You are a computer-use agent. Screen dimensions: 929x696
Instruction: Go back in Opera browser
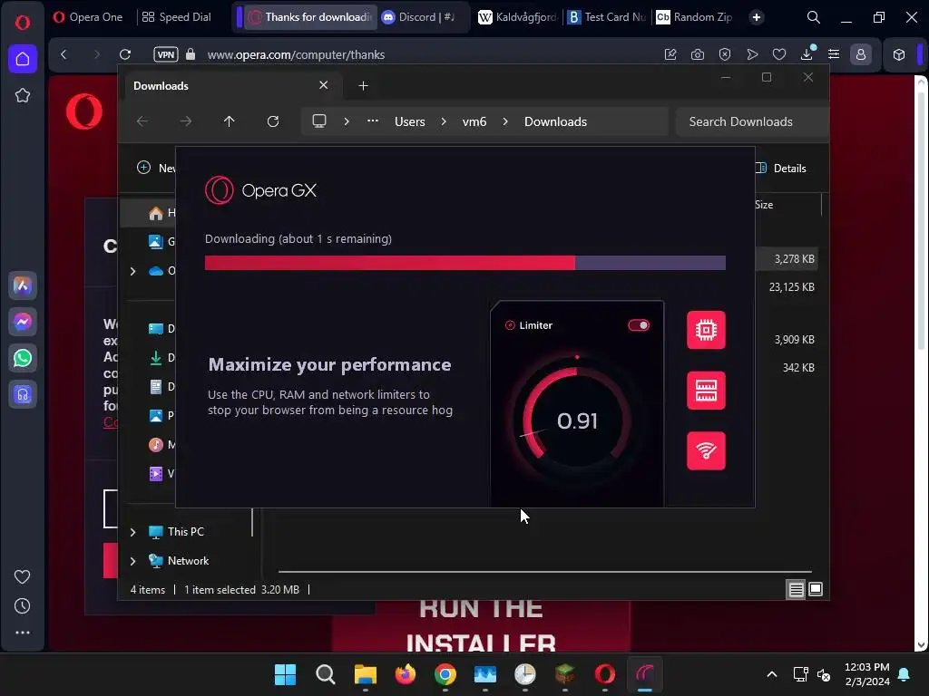click(64, 54)
